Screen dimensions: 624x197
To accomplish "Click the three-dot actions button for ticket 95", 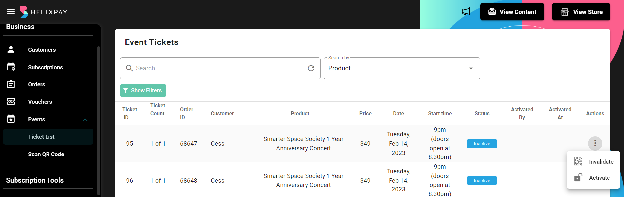I will pos(595,143).
